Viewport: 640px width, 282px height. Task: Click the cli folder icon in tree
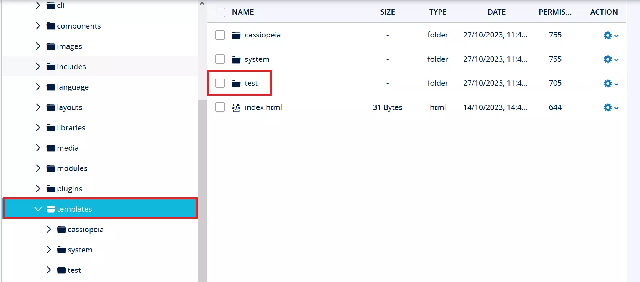(51, 6)
